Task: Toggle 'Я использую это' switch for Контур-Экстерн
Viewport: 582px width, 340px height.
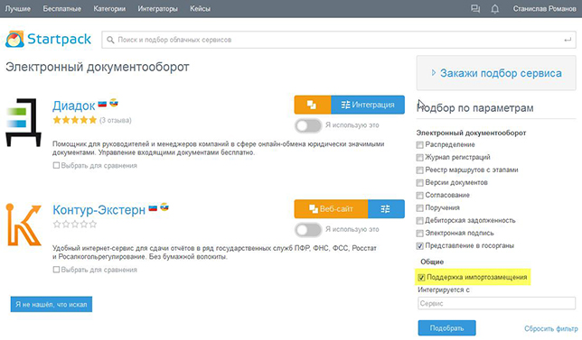Action: (308, 230)
